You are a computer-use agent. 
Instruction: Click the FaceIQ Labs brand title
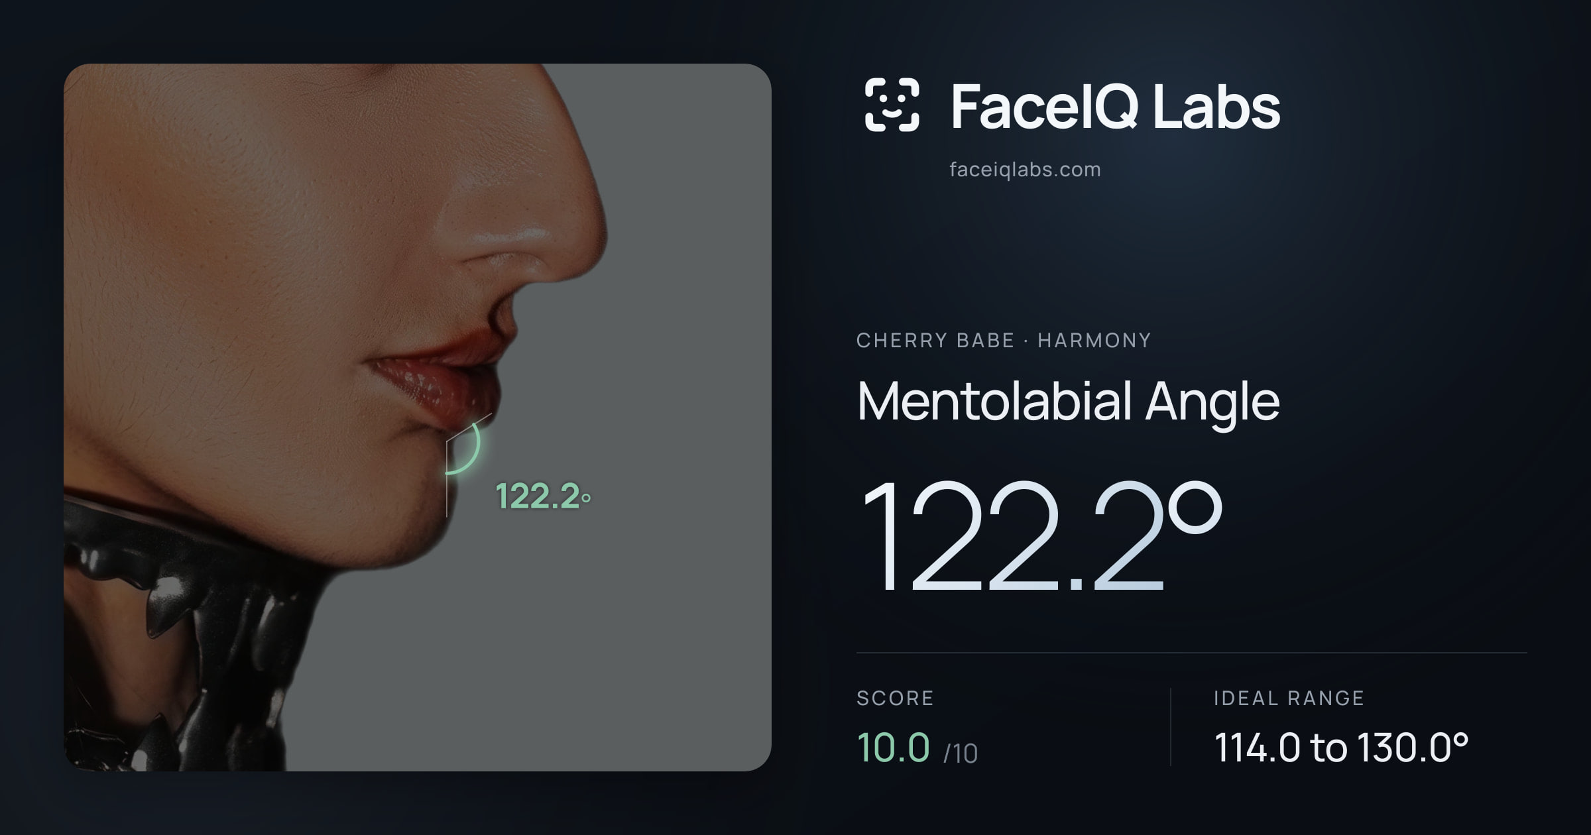1115,107
